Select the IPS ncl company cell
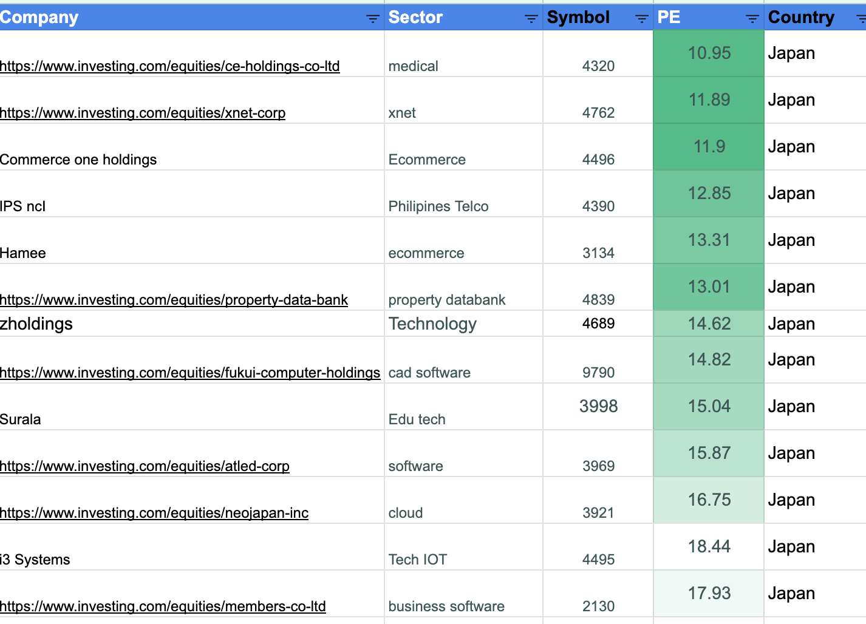 [192, 194]
